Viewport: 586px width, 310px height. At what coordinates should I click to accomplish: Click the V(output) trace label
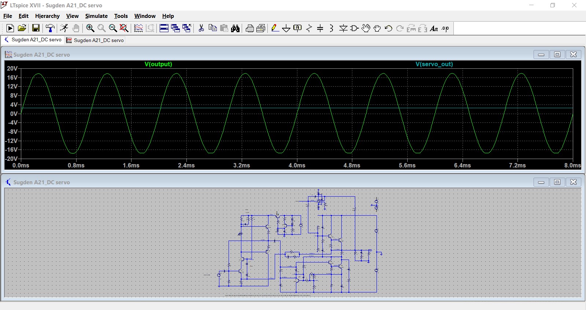tap(158, 64)
